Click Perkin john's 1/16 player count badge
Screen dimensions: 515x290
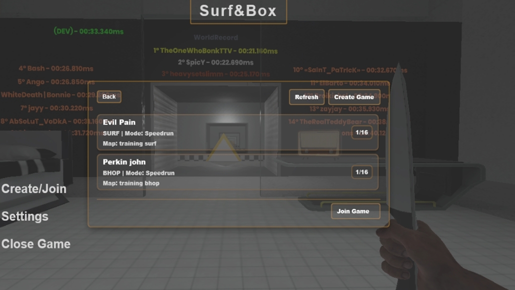coord(361,172)
